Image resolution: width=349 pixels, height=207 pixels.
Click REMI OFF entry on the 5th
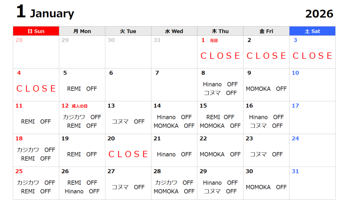82,89
